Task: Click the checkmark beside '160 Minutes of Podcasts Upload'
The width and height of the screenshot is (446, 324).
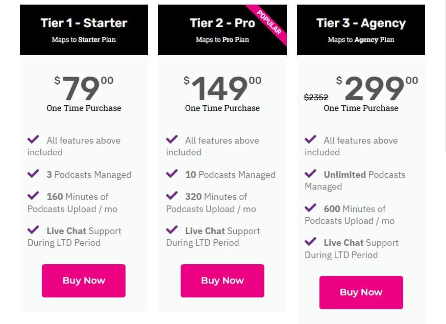Action: coord(34,196)
